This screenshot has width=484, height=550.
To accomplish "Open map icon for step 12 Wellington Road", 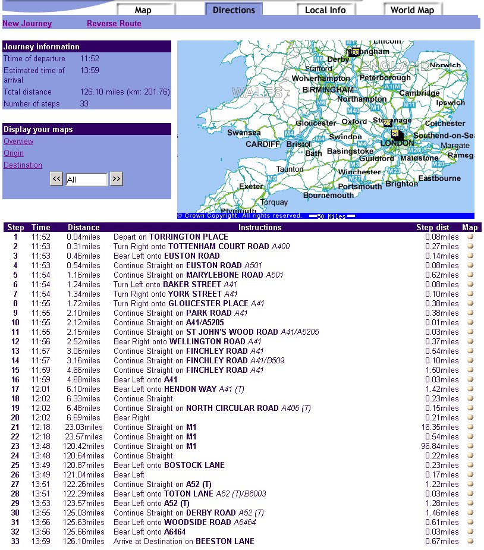I will (470, 341).
